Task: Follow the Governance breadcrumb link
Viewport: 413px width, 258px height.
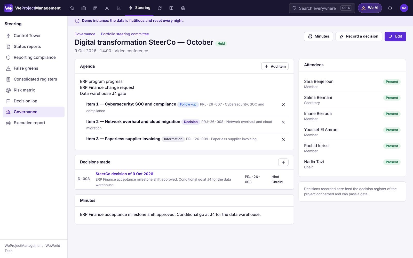Action: pos(85,34)
